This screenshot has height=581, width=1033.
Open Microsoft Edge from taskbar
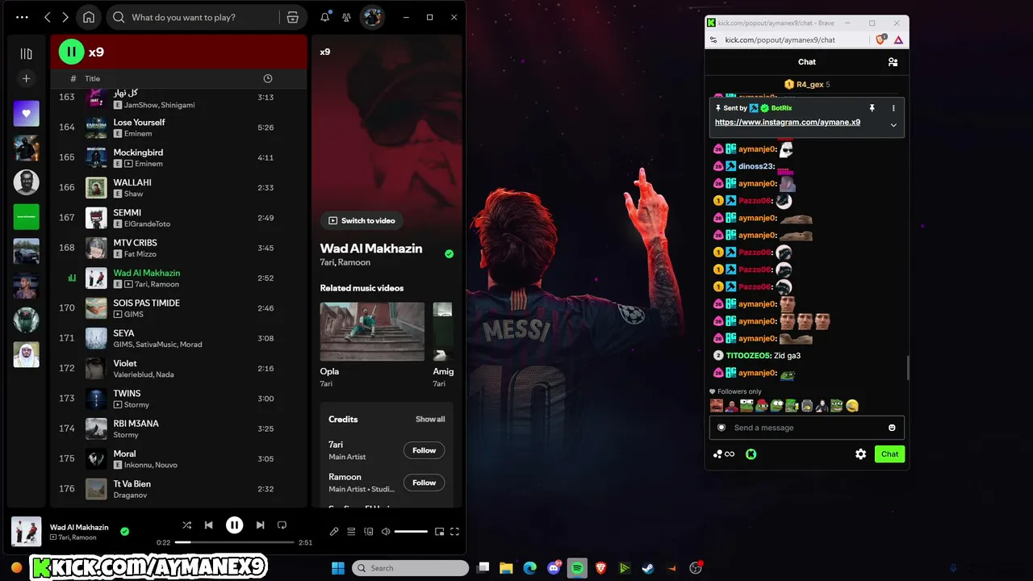coord(529,568)
